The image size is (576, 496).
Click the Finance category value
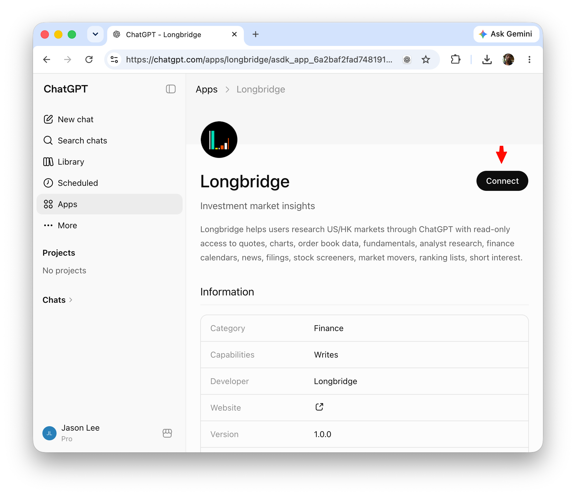[x=329, y=328]
